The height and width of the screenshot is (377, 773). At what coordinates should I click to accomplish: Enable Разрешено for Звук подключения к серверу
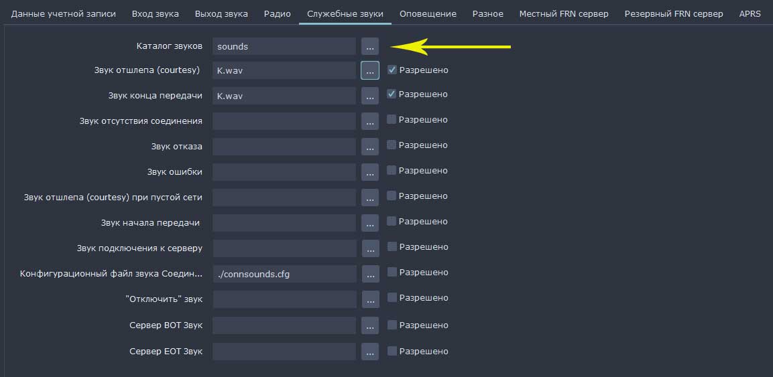(x=392, y=246)
